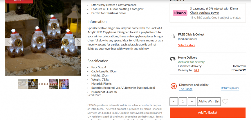Show the previous product image arrow
Image resolution: width=251 pixels, height=120 pixels.
[x=8, y=42]
